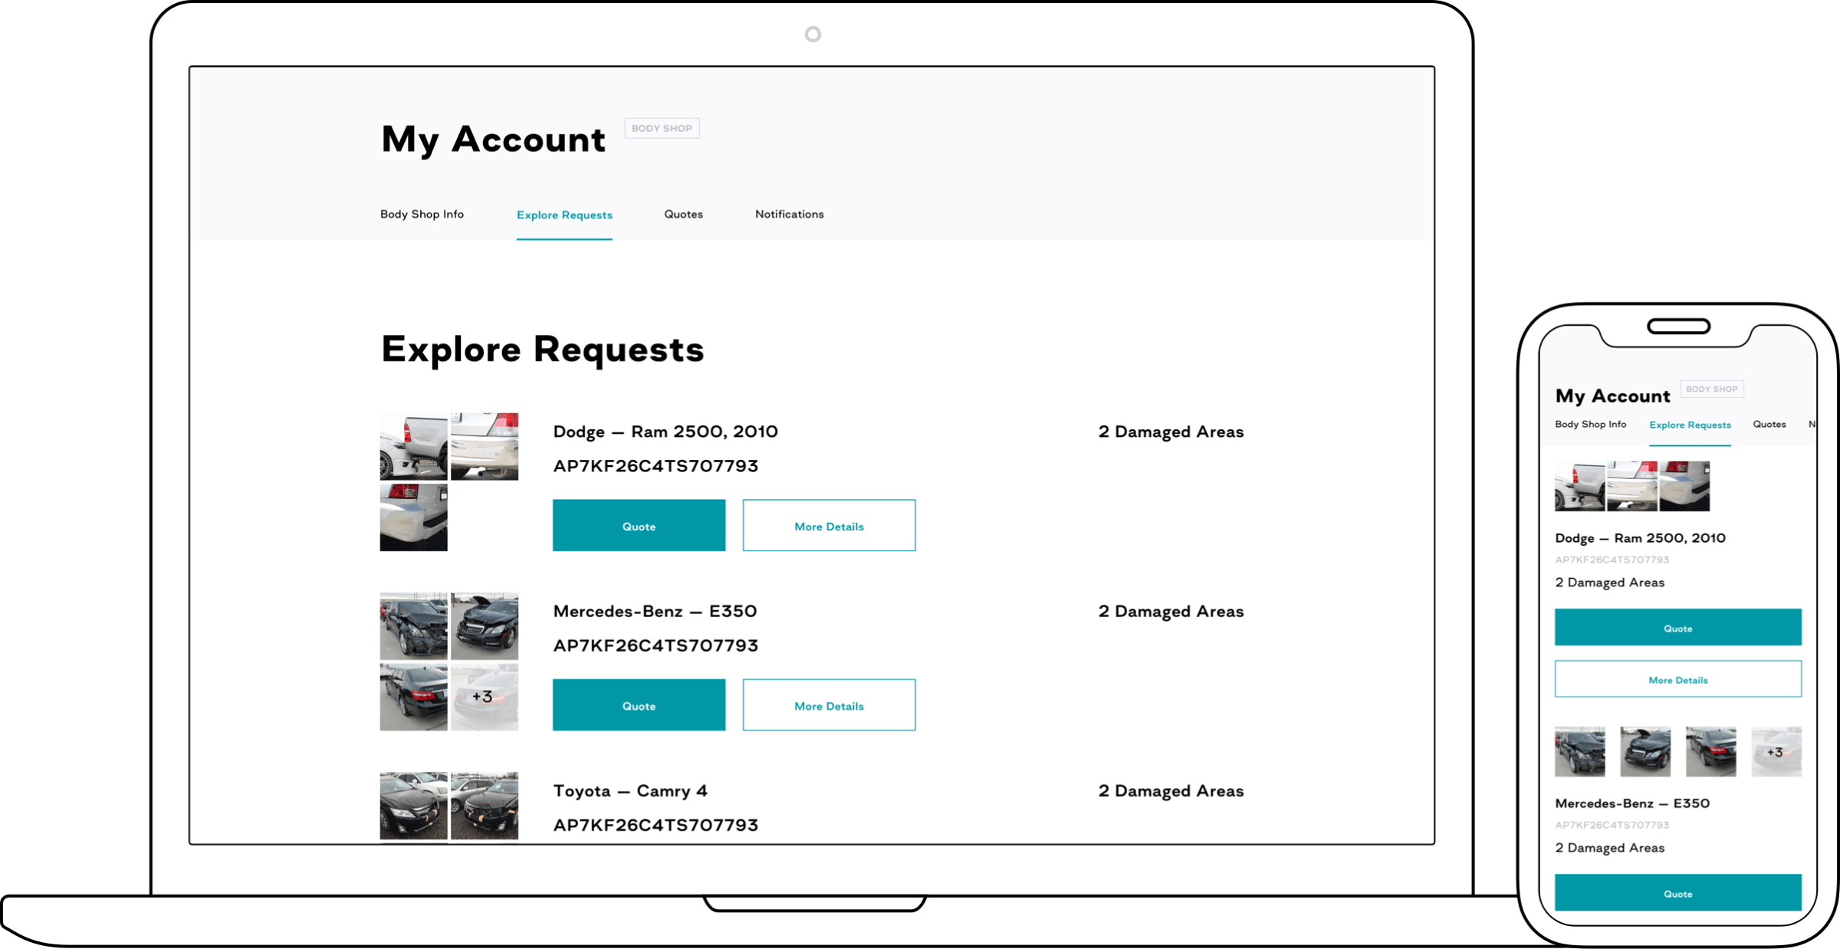Tap Quotes tab on the phone screen

point(1769,424)
